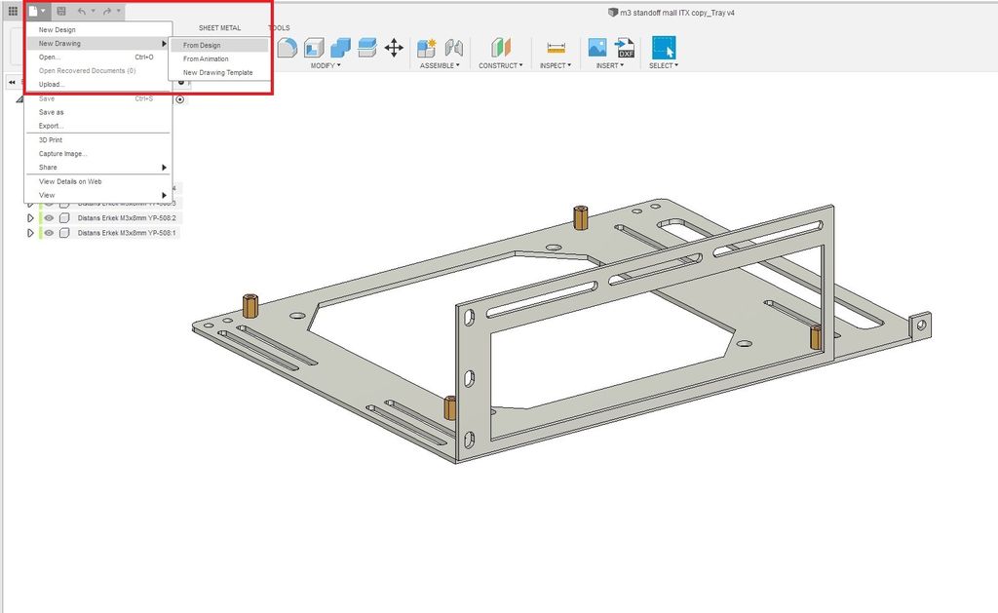The width and height of the screenshot is (998, 613).
Task: Hide Distans Erkek M3x8mm YP-508:1 with eye toggle
Action: click(x=50, y=233)
